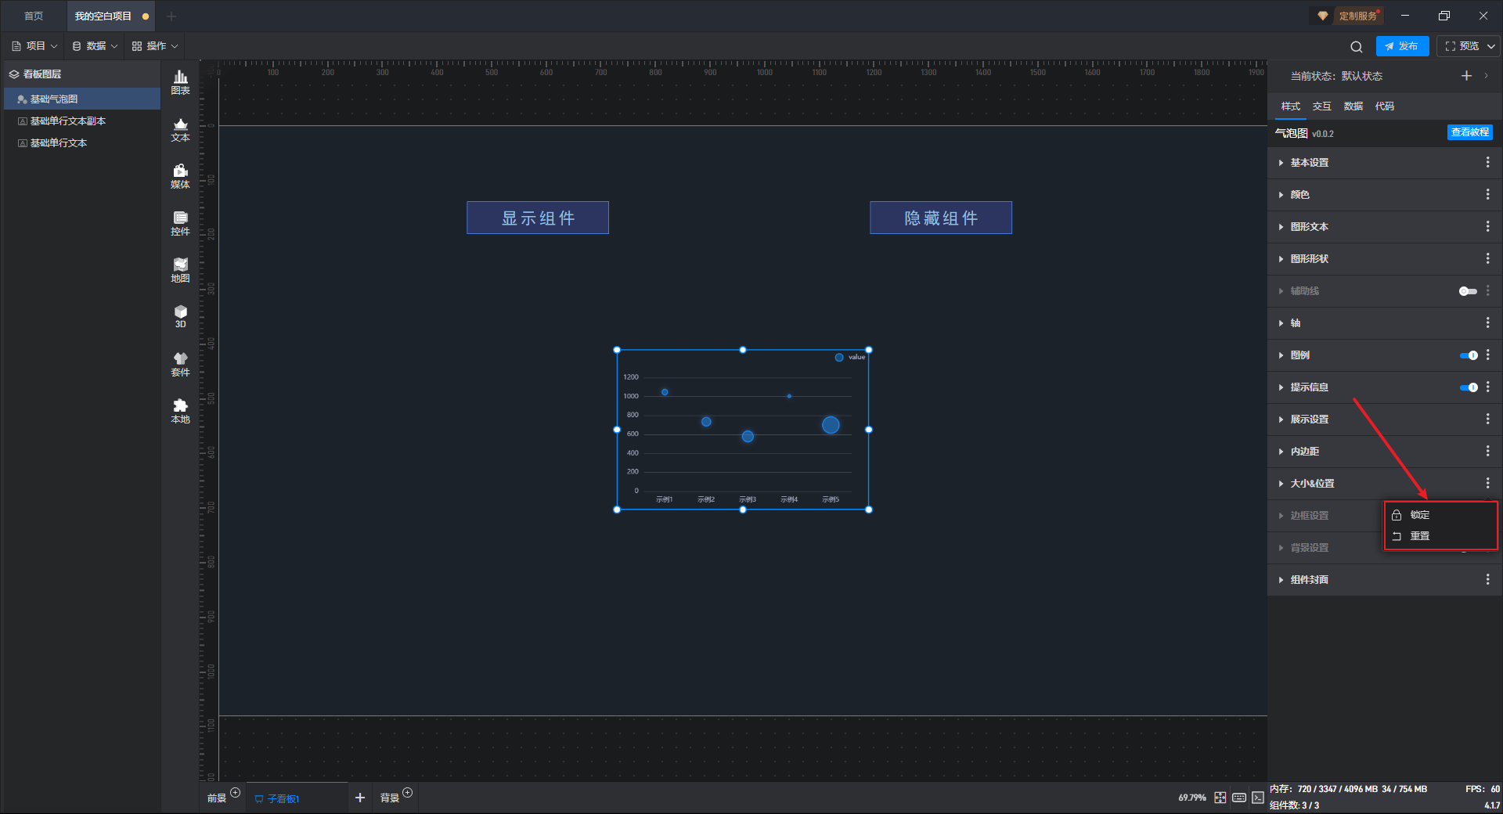The width and height of the screenshot is (1503, 814).
Task: Open the 地图 map components panel
Action: pyautogui.click(x=180, y=270)
